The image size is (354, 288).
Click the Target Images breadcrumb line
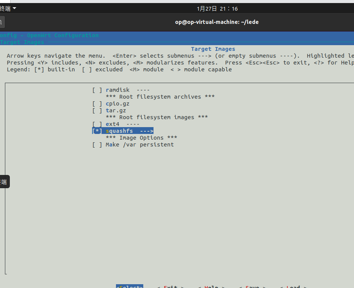(x=22, y=42)
